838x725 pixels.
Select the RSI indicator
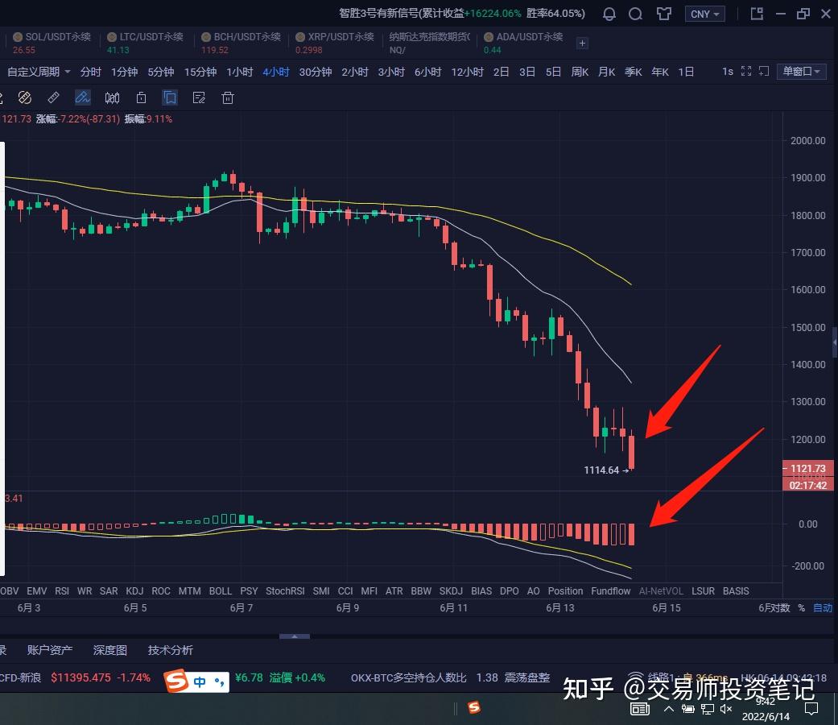(62, 591)
